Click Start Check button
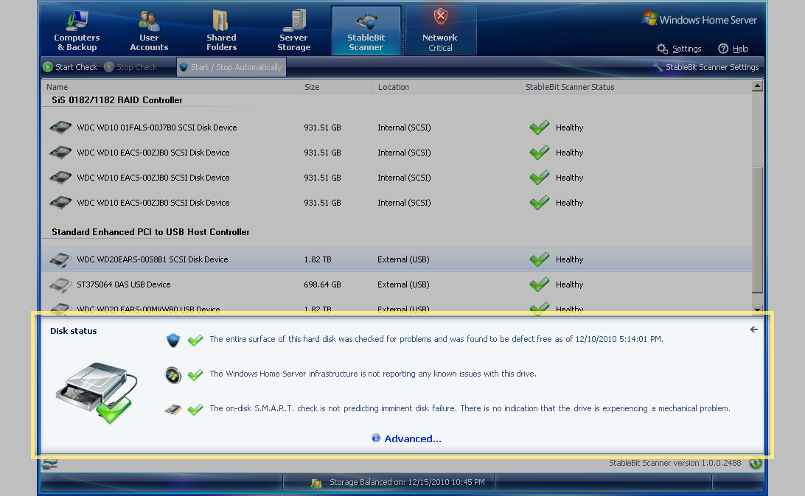Image resolution: width=805 pixels, height=496 pixels. coord(70,67)
